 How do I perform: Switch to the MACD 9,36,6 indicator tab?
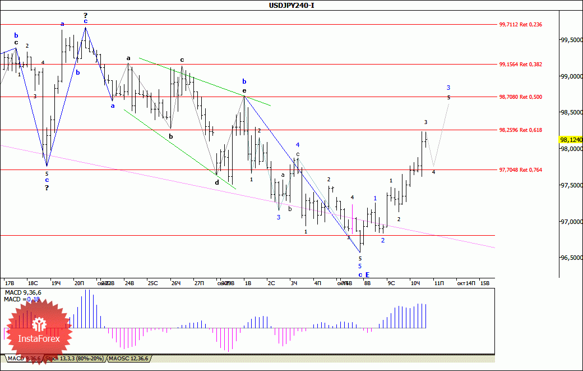24,358
